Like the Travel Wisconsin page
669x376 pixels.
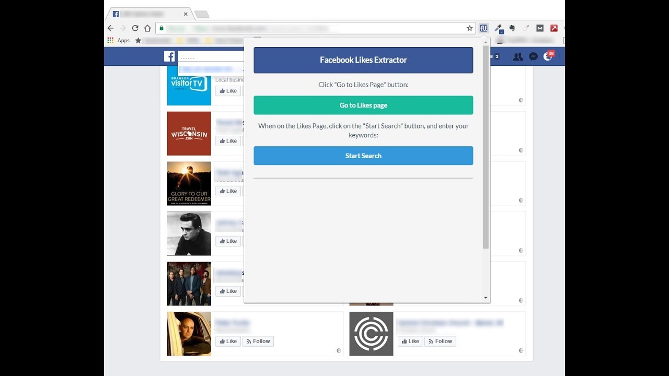228,141
